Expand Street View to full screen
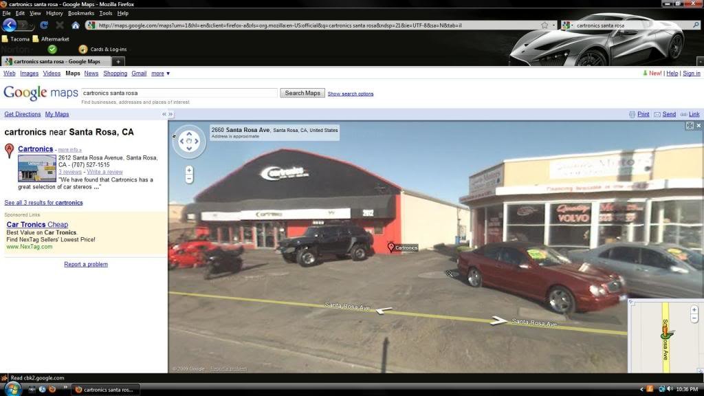Screen dimensions: 704x396 click(x=690, y=126)
